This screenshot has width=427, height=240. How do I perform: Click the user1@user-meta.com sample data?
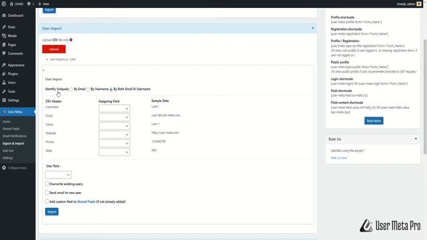(166, 115)
